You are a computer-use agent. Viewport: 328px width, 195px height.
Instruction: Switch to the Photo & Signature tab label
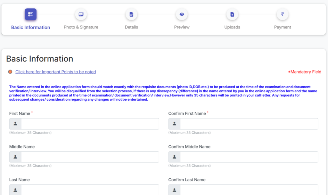coord(81,27)
